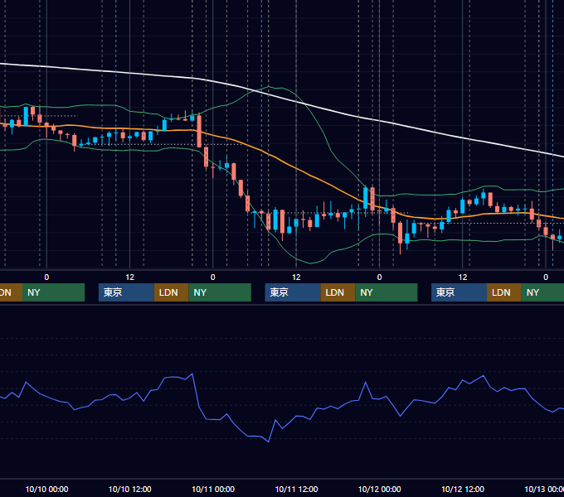564x497 pixels.
Task: Click the lower green Bollinger band trough
Action: 310,263
